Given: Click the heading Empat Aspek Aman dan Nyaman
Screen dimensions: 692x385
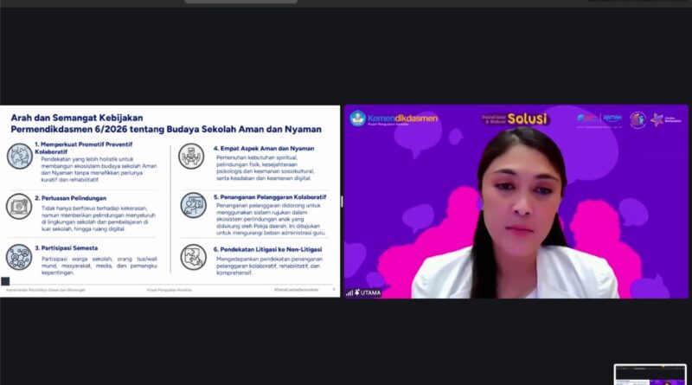Looking at the screenshot, I should tap(264, 147).
